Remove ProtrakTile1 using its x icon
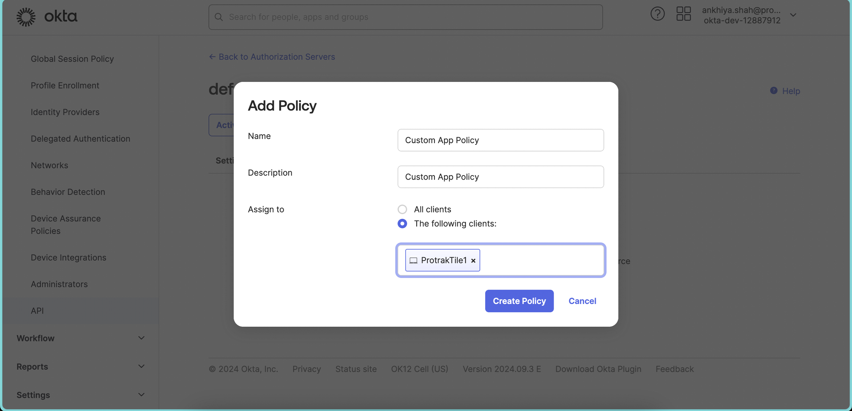The height and width of the screenshot is (411, 852). pos(473,260)
